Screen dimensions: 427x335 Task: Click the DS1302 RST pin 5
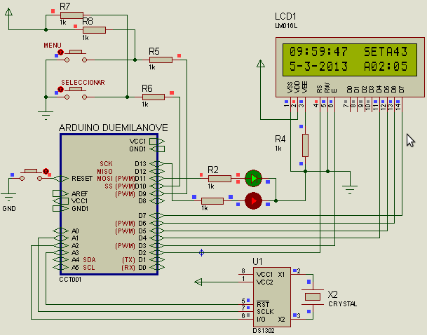click(246, 304)
